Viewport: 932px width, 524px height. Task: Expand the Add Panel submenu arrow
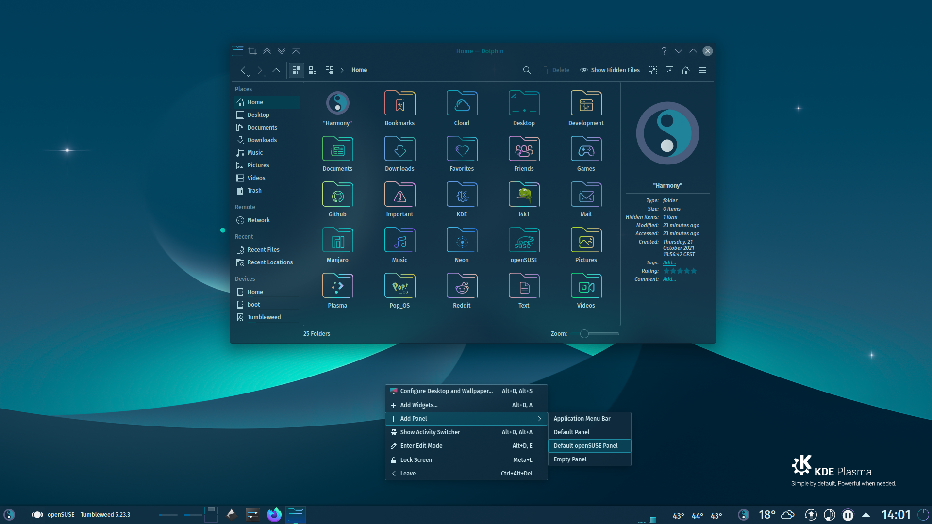click(x=539, y=419)
